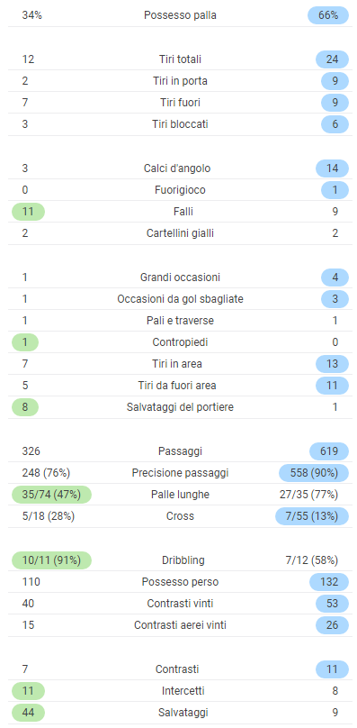Click the 558 (90%) passing accuracy badge
Image resolution: width=357 pixels, height=728 pixels.
(314, 473)
